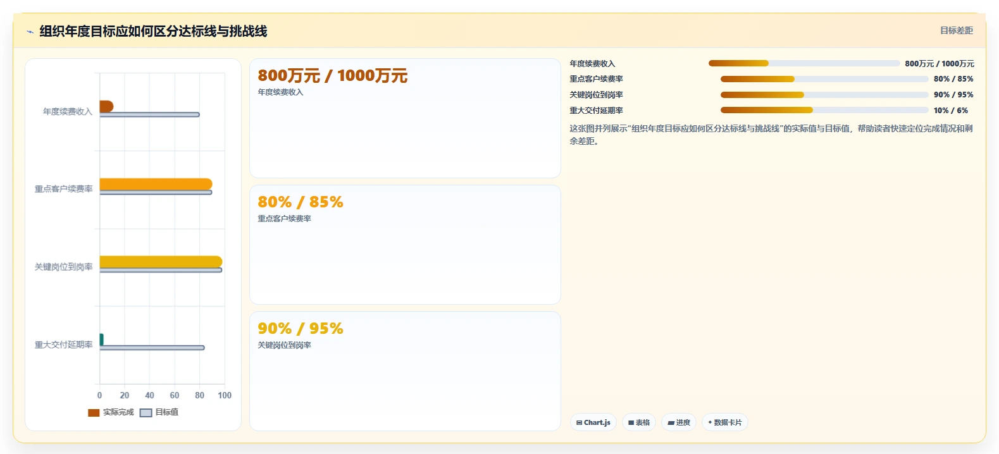The width and height of the screenshot is (999, 454).
Task: Click the orange 重点客户续费率 actual bar
Action: click(156, 184)
